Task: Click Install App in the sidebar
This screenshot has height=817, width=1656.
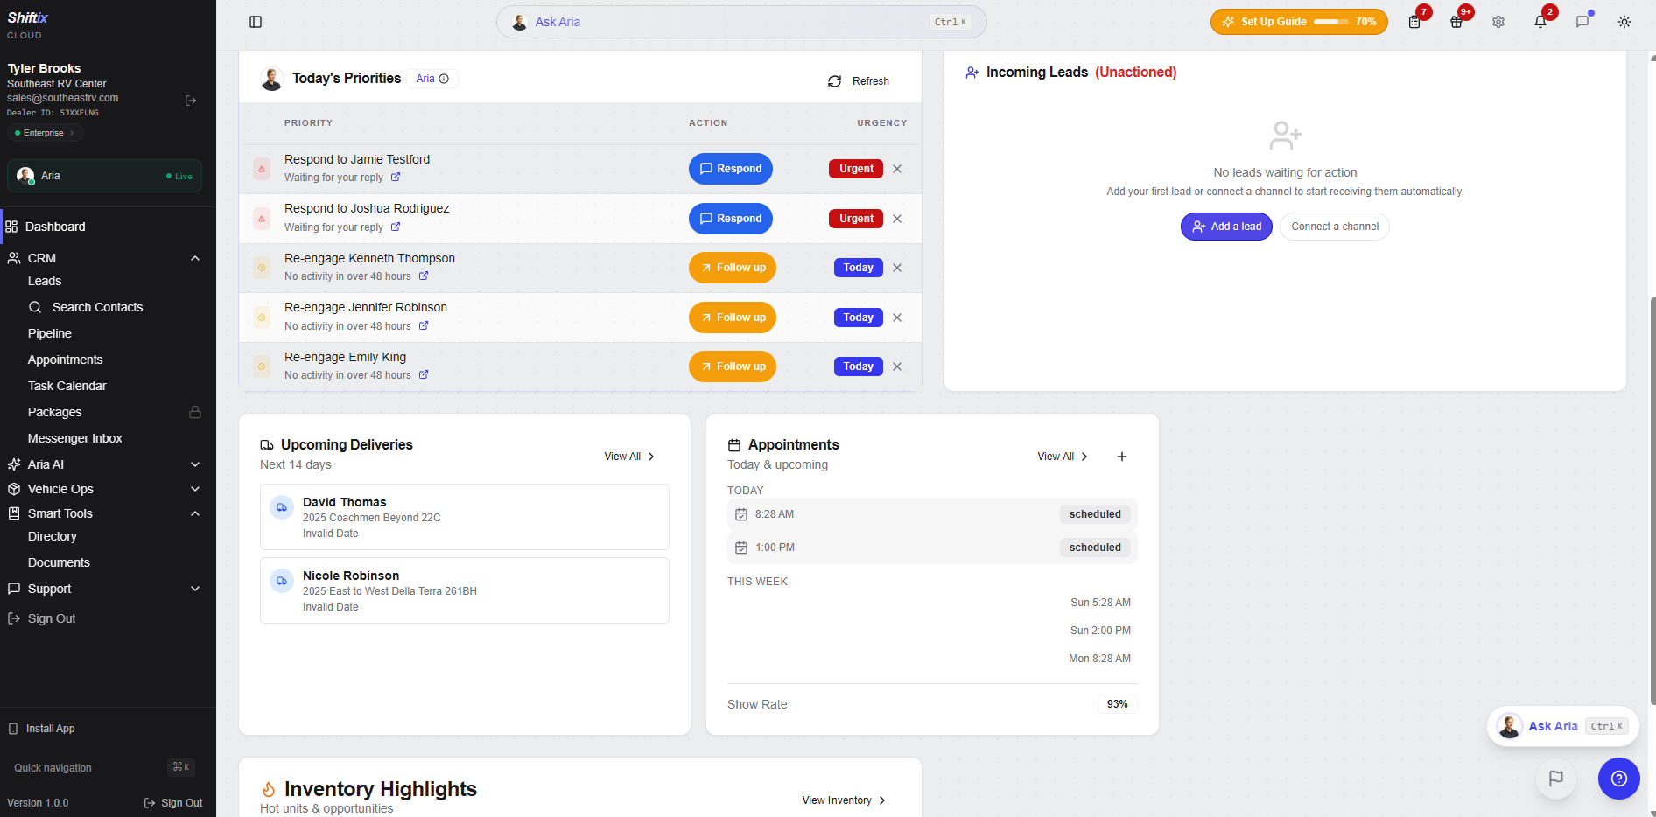Action: tap(42, 729)
